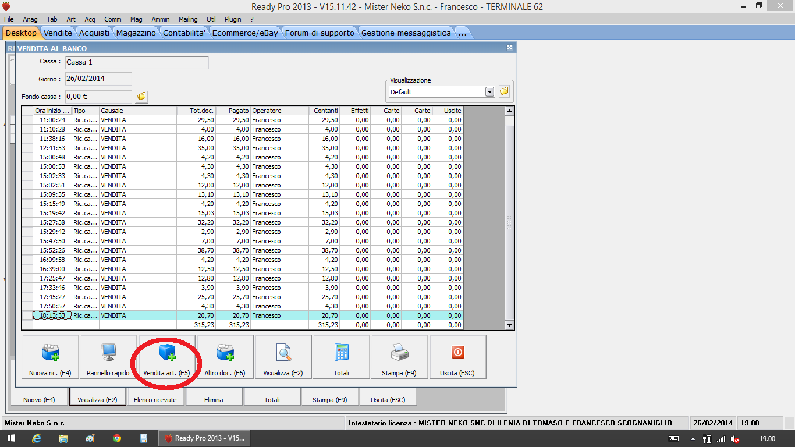Click the table scrollbar up arrow
Screen dimensions: 795x447
(510, 111)
